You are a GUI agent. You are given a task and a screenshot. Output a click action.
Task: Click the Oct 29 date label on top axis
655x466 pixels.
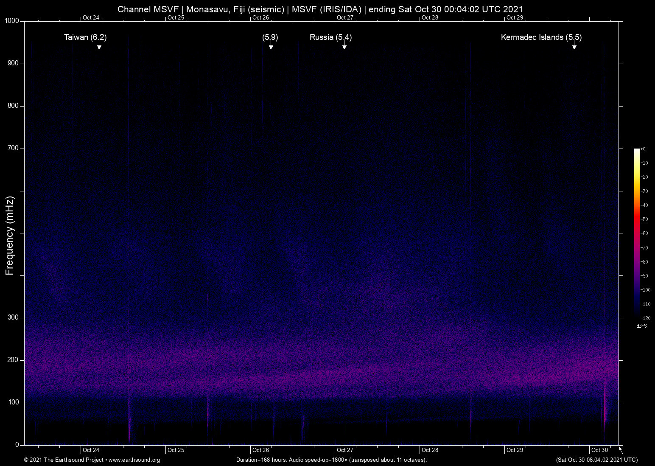coord(515,17)
